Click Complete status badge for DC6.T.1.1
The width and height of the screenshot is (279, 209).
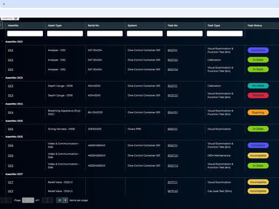click(x=258, y=145)
